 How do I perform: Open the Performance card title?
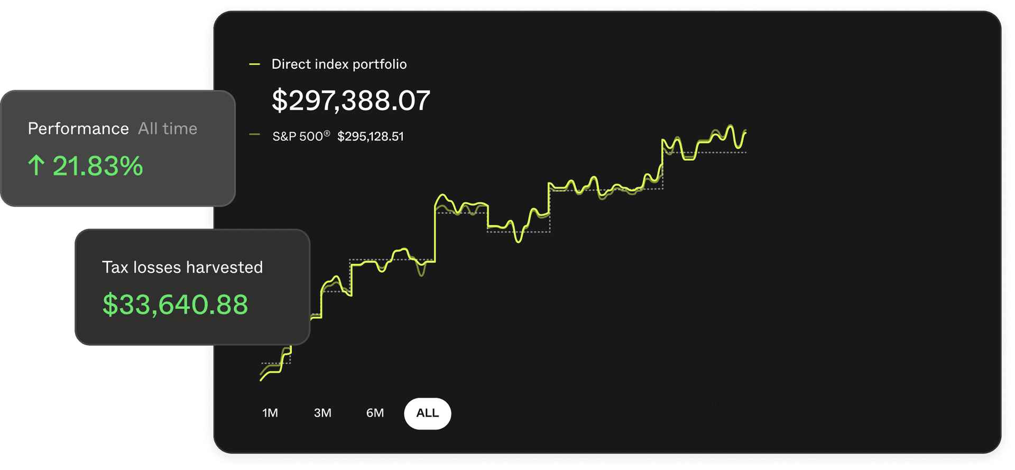point(78,128)
